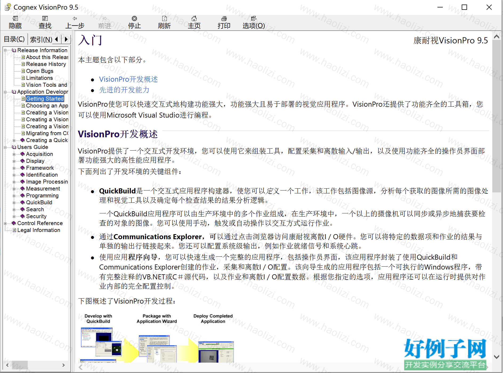503x373 pixels.
Task: Open the Choosing an App topic
Action: 47,106
